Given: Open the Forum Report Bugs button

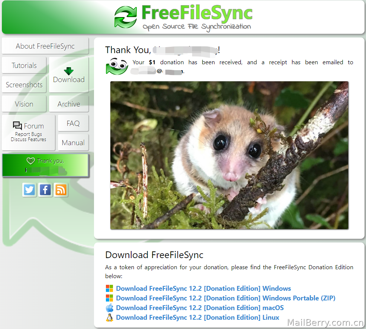Looking at the screenshot, I should click(29, 133).
